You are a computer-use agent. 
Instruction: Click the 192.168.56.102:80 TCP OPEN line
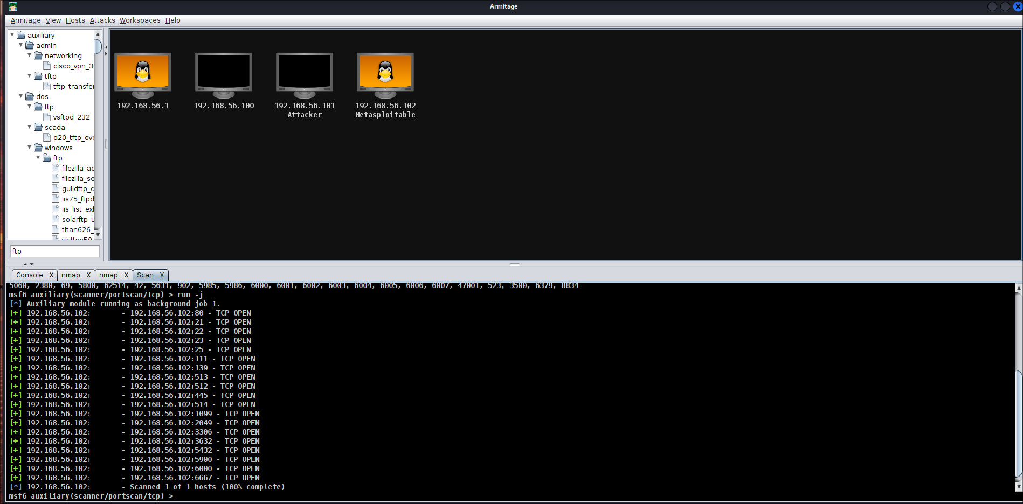tap(130, 313)
